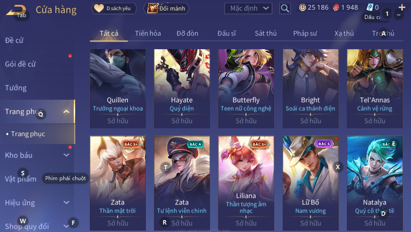411x232 pixels.
Task: Click the plus icon to add currency
Action: [x=402, y=7]
